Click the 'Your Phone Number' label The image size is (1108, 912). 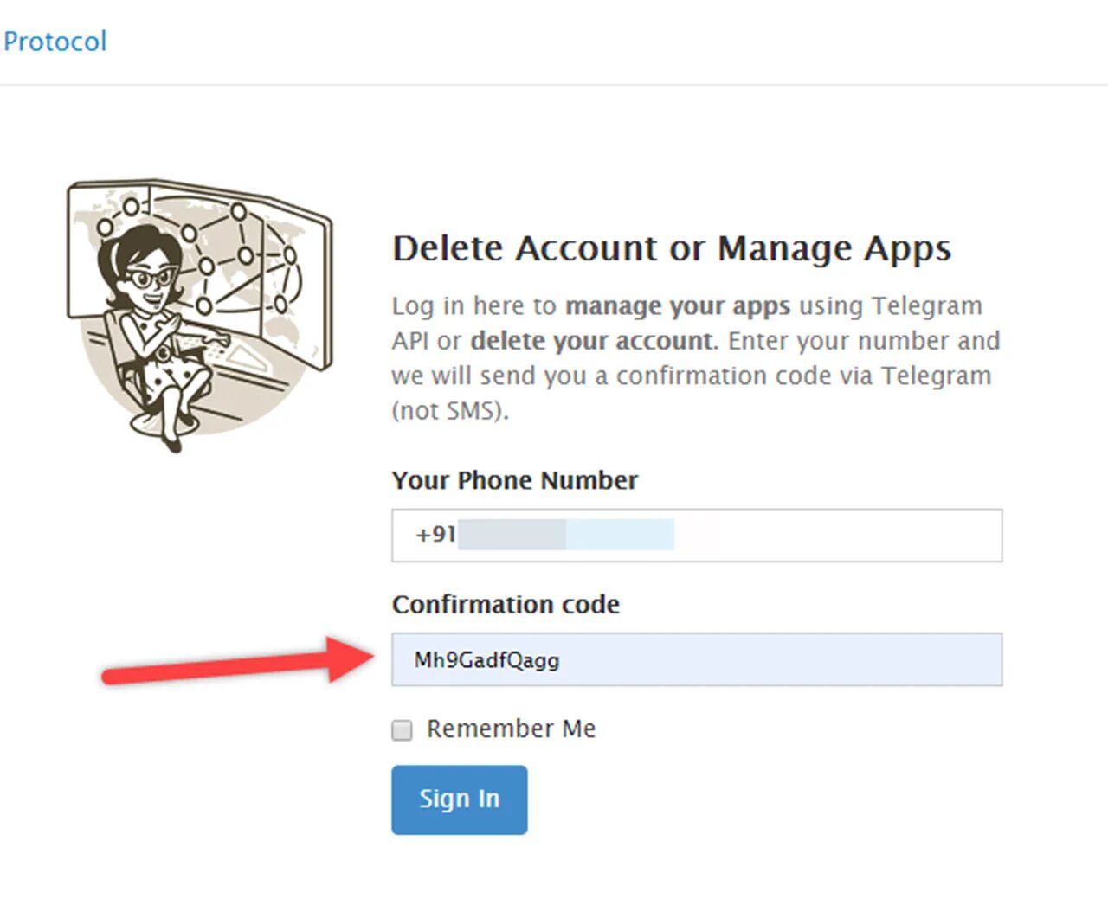point(515,480)
